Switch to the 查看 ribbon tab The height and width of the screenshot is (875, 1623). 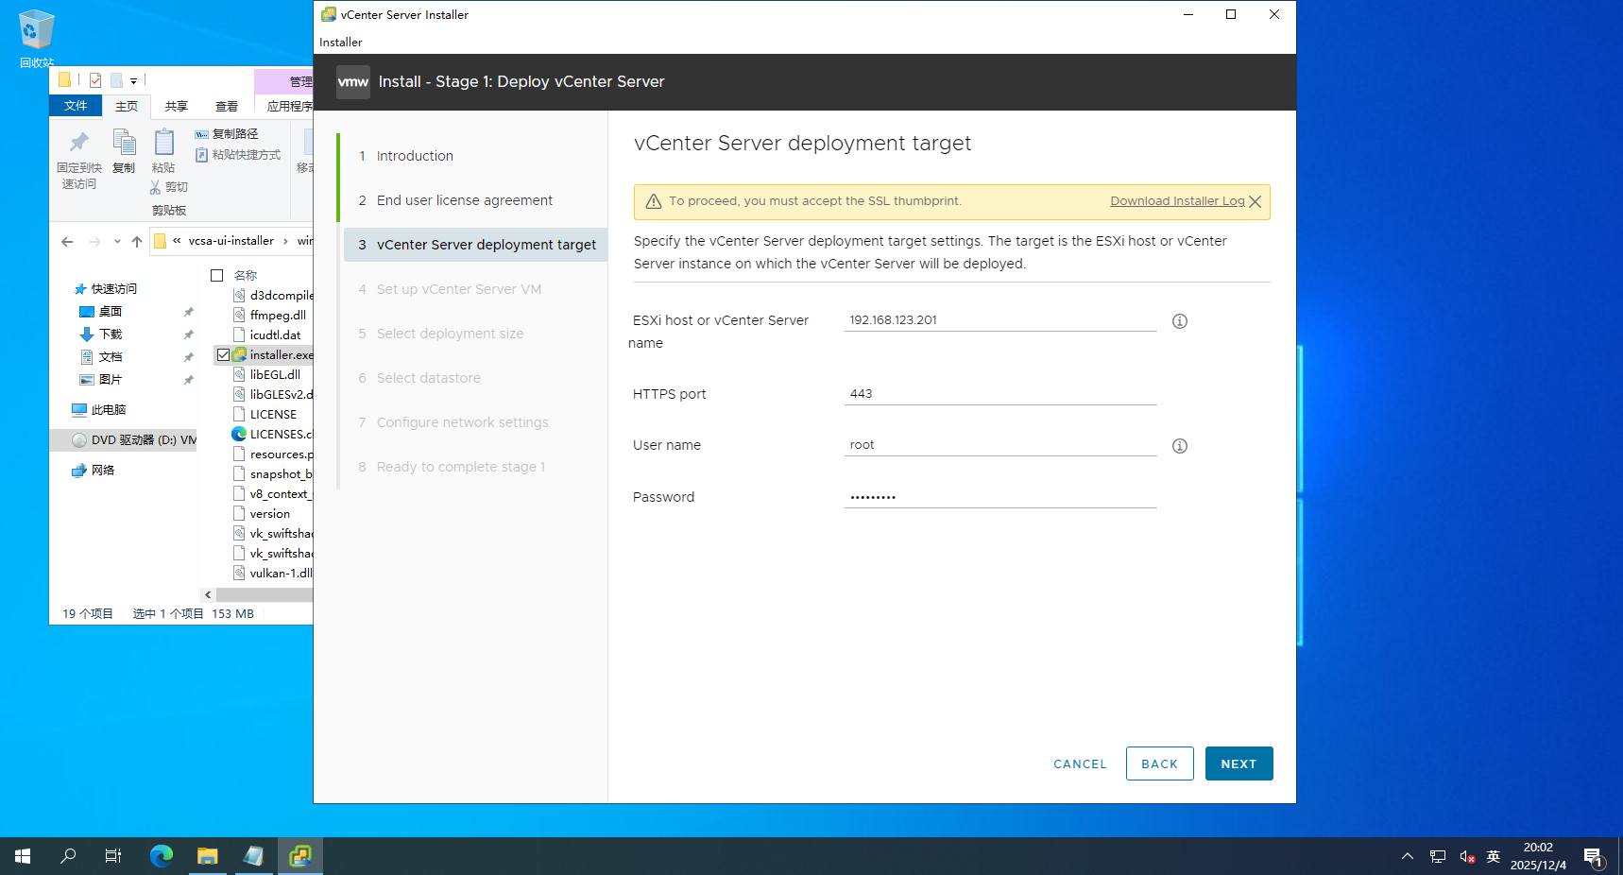pyautogui.click(x=226, y=107)
